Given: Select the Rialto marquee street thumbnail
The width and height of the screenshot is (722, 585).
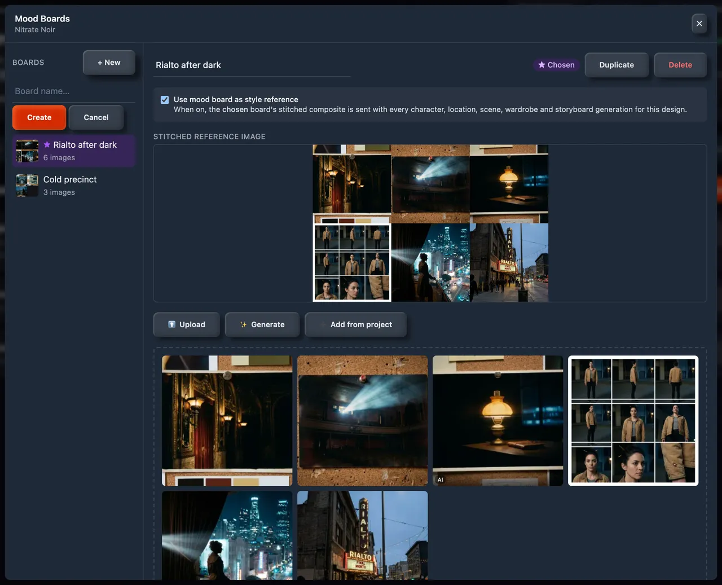Looking at the screenshot, I should (x=363, y=535).
